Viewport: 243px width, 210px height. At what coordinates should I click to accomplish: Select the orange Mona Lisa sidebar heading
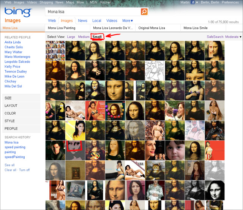point(10,28)
